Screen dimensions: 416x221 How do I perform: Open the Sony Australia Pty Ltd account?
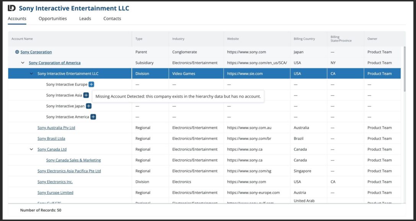pyautogui.click(x=56, y=127)
